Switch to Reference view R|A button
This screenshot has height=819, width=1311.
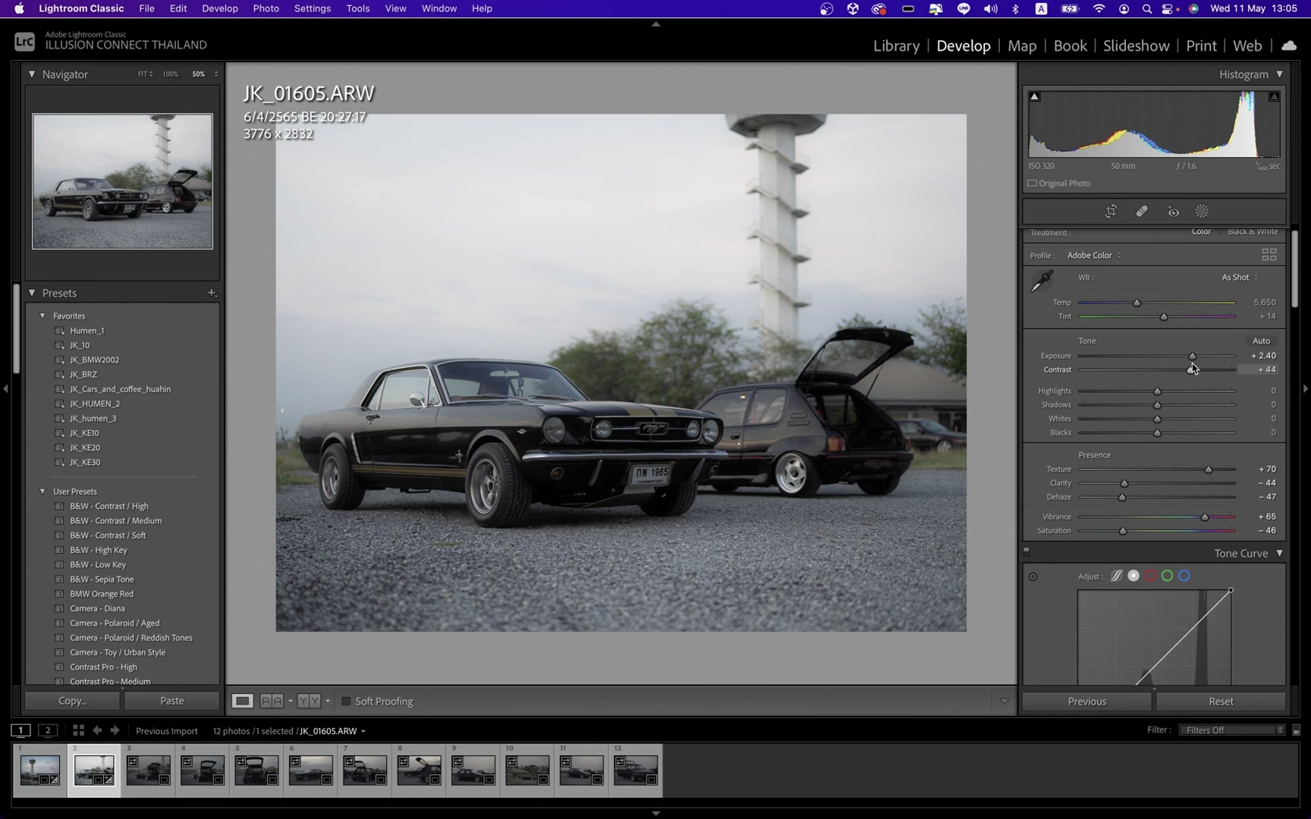coord(272,701)
